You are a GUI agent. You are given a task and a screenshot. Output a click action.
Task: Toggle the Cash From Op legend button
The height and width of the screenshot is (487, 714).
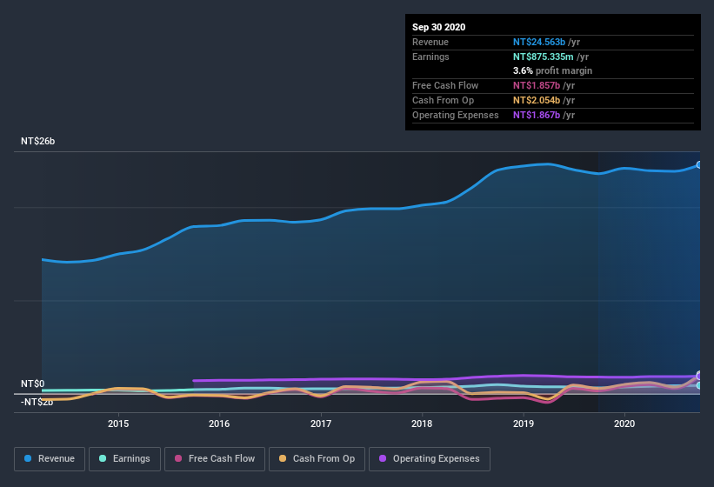click(317, 459)
